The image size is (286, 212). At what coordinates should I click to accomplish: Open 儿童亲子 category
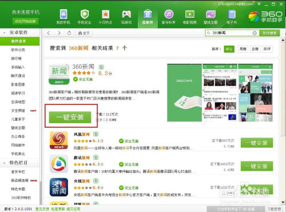(x=18, y=119)
